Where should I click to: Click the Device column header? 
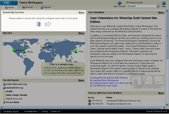(91, 97)
